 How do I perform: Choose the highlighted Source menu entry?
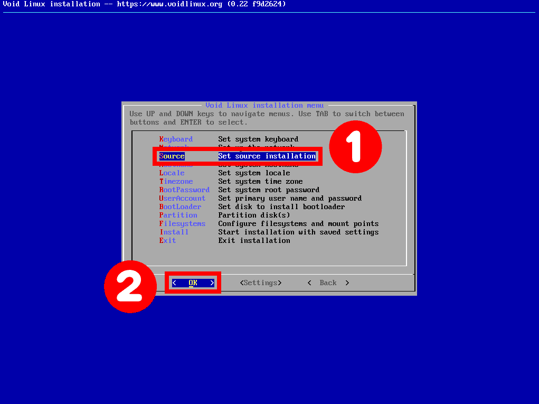[237, 156]
